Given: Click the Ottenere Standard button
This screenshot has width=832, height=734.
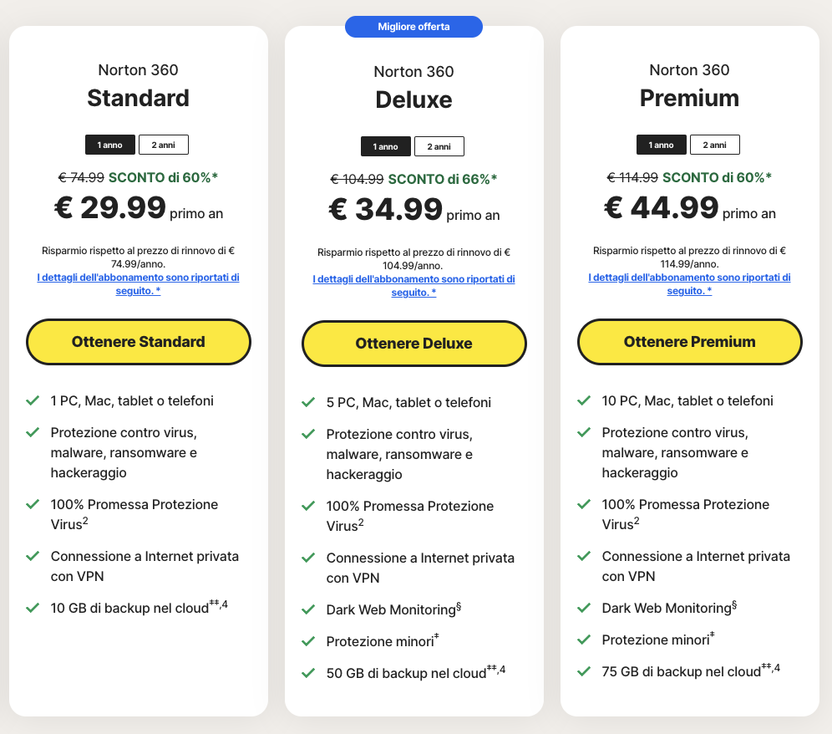Looking at the screenshot, I should coord(139,342).
